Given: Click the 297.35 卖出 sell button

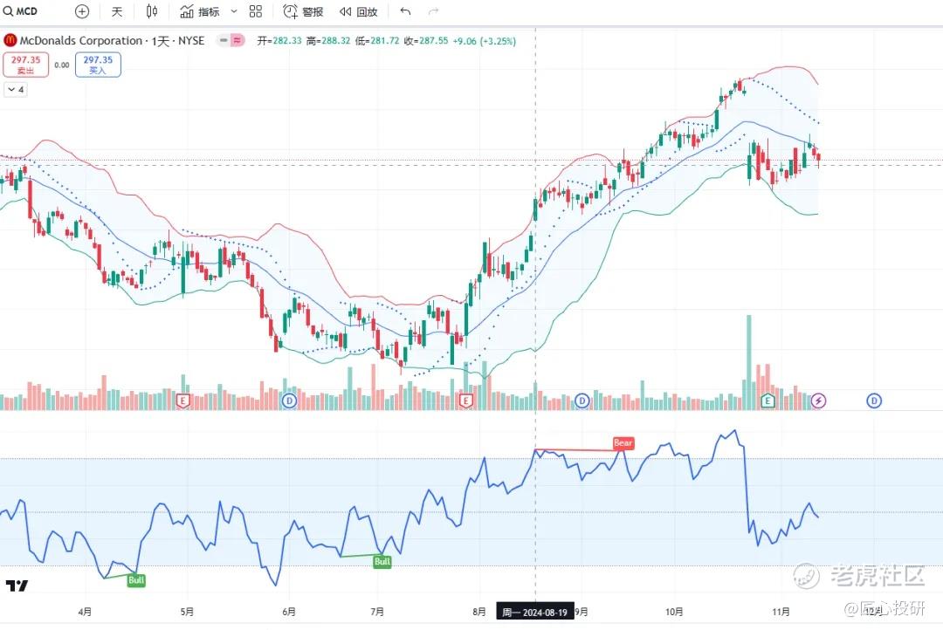Looking at the screenshot, I should (26, 65).
